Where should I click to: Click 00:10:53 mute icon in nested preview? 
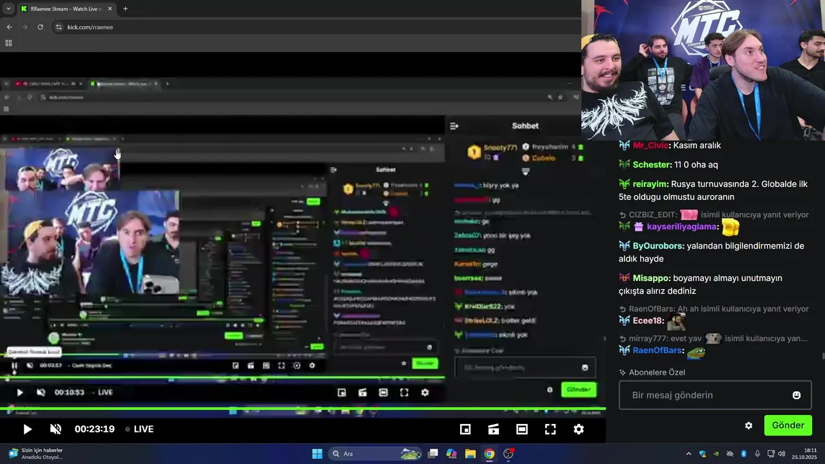click(41, 392)
